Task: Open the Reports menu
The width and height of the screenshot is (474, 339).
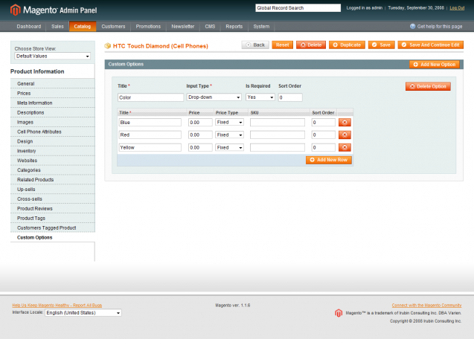Action: [x=234, y=27]
